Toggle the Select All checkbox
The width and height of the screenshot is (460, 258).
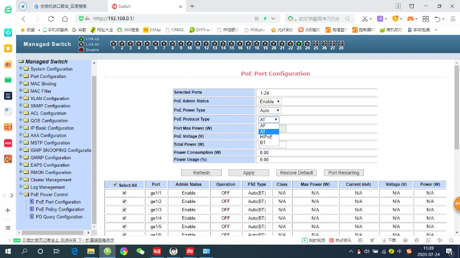coord(115,185)
